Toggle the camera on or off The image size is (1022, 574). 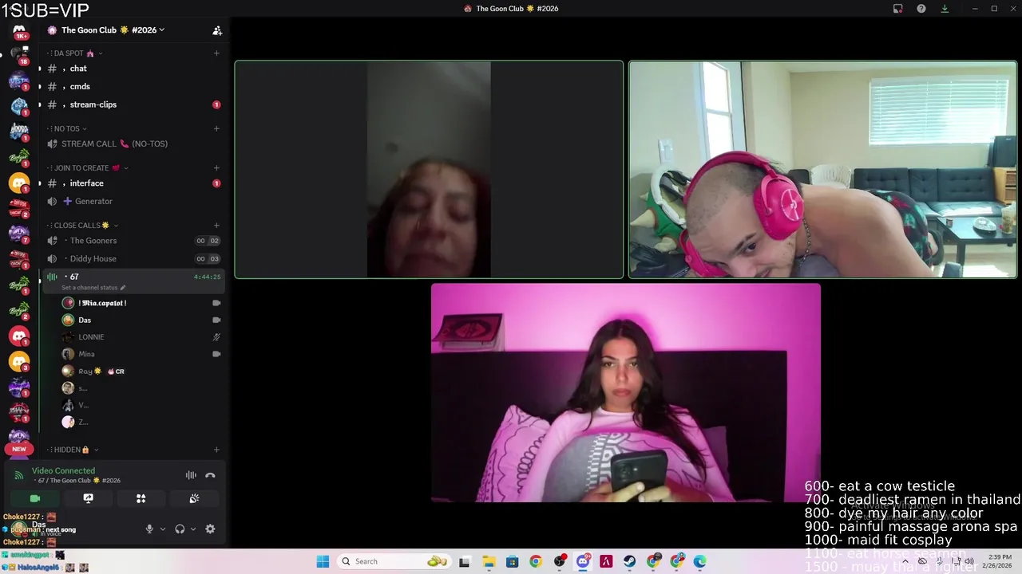click(x=34, y=498)
